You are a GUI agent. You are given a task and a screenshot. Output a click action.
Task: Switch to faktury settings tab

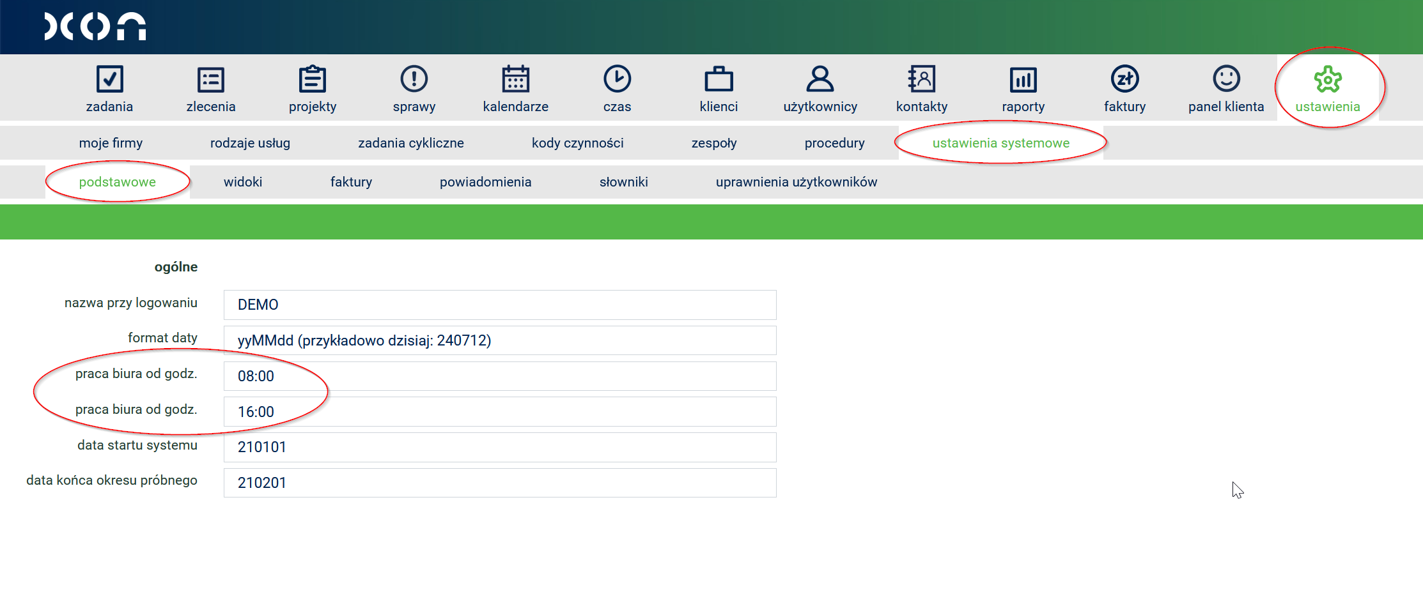[351, 182]
